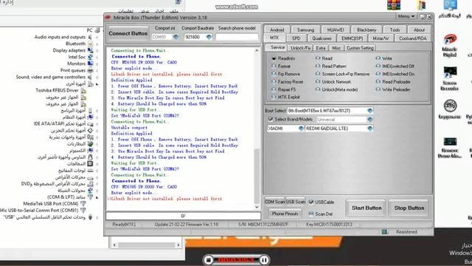Image resolution: width=472 pixels, height=266 pixels.
Task: Click the Stop Button
Action: coord(409,208)
